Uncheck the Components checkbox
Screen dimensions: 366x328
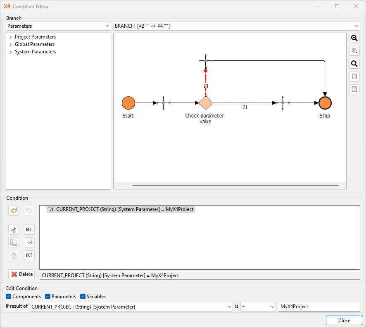click(9, 297)
